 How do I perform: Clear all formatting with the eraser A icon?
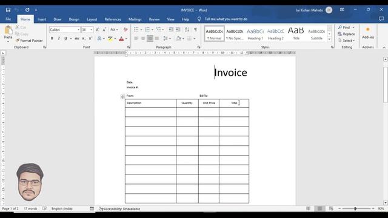click(125, 30)
